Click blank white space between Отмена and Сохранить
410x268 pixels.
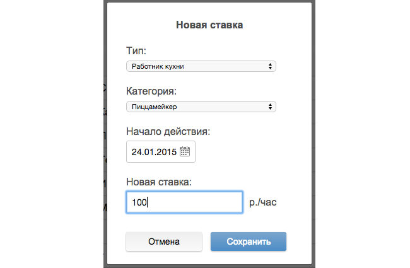206,242
